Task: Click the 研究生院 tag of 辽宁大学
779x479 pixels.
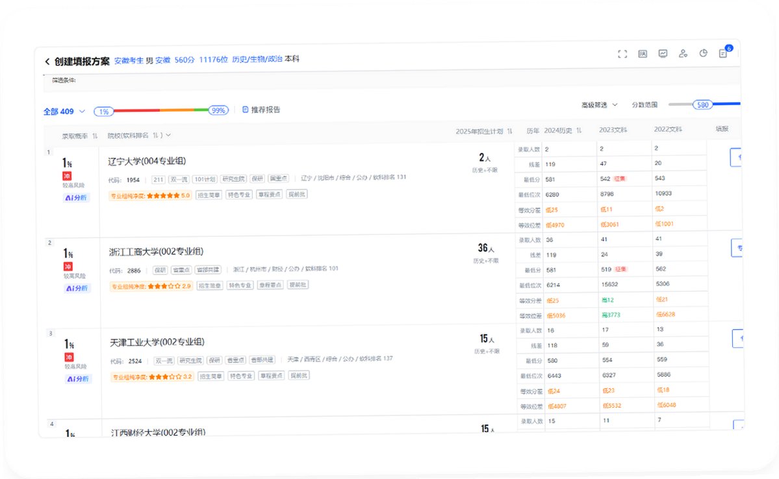Action: [x=233, y=178]
